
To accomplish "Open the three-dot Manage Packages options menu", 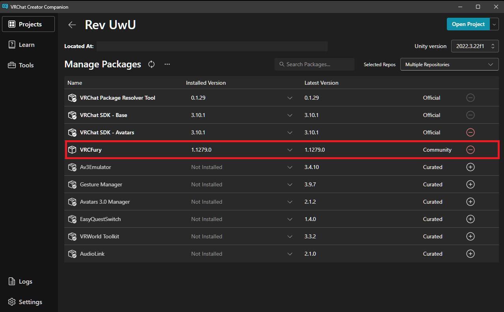I will (x=167, y=64).
